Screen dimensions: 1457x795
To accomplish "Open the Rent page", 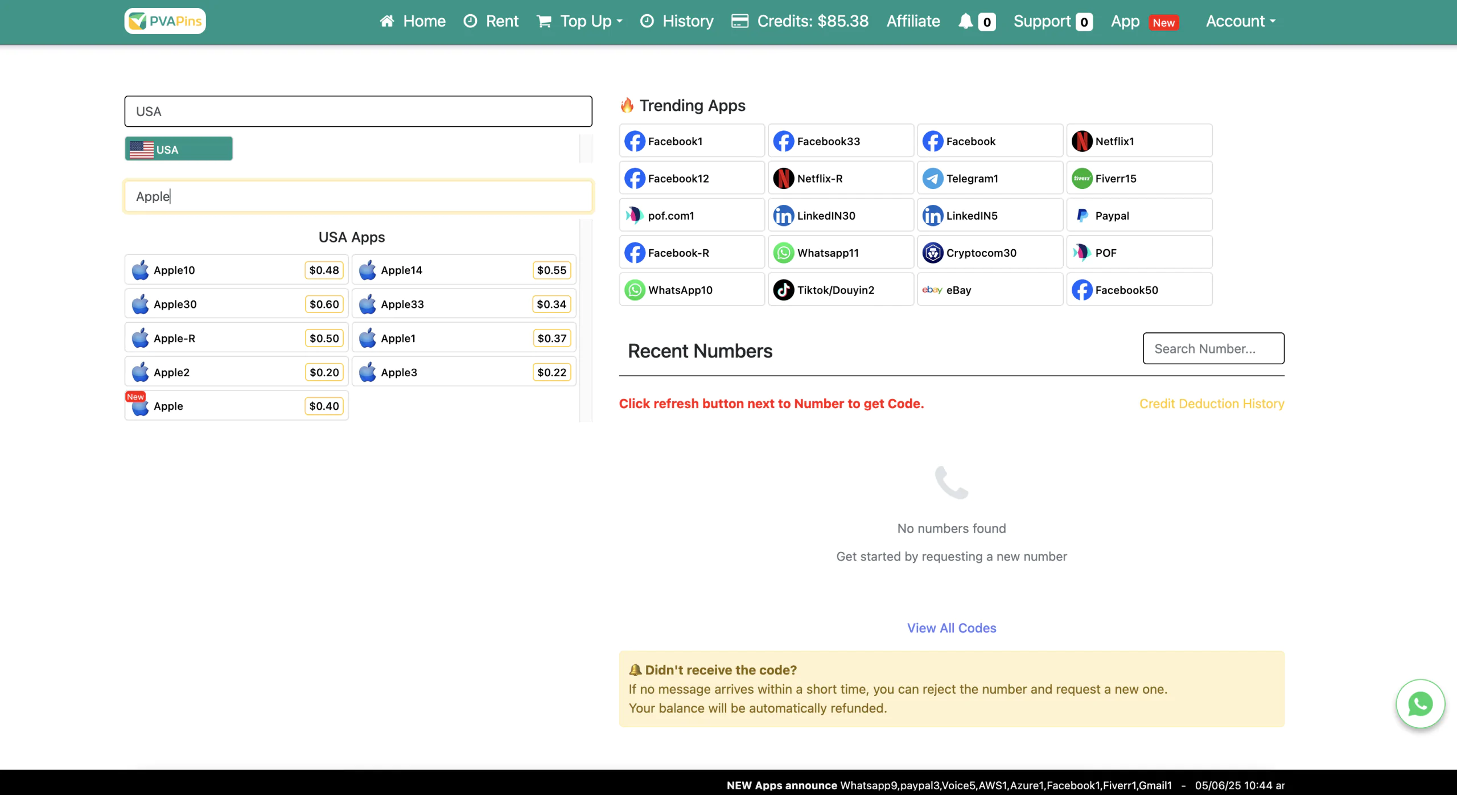I will point(491,21).
